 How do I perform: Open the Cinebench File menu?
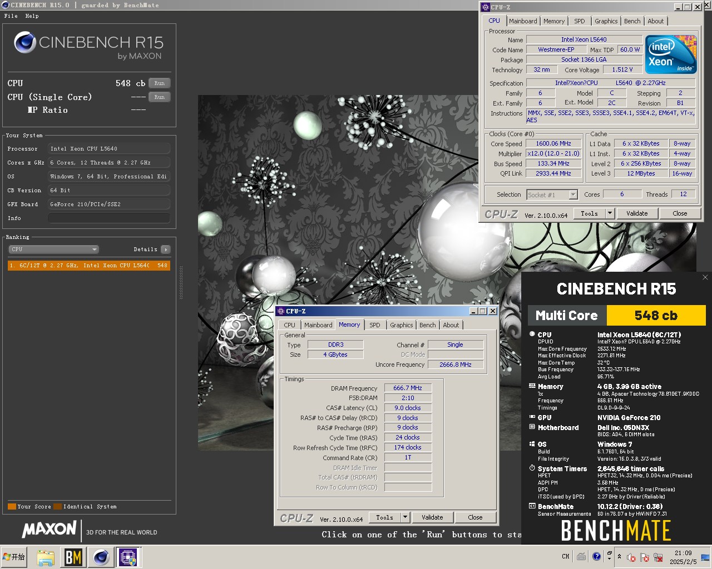pos(11,16)
